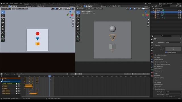
Task: Open the Render menu
Action: [x=11, y=4]
